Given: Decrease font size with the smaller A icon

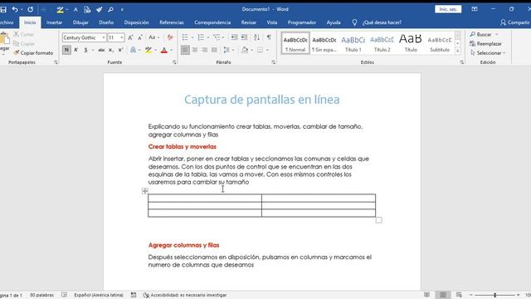Looking at the screenshot, I should pyautogui.click(x=140, y=37).
